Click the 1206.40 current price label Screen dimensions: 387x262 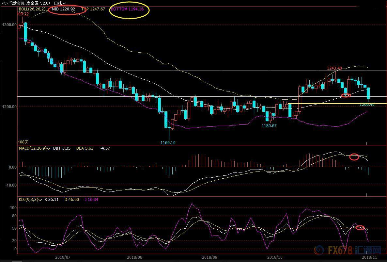click(x=367, y=105)
